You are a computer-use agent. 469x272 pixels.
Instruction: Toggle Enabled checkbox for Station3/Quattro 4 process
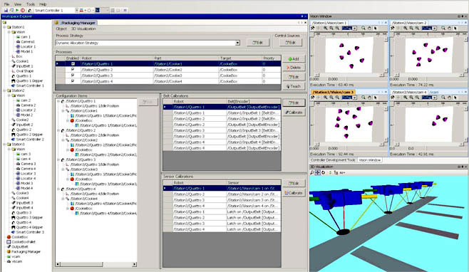coord(73,81)
